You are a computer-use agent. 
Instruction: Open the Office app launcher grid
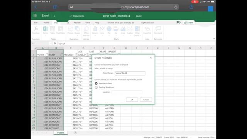coord(35,16)
